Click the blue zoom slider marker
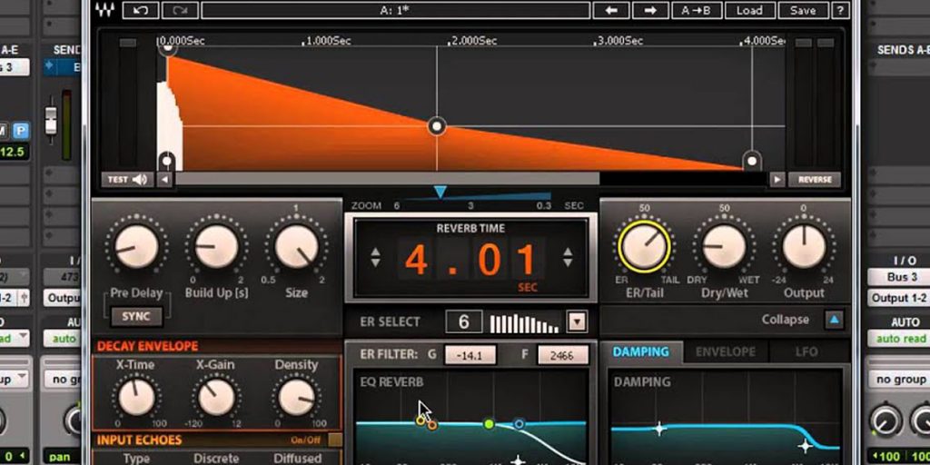The width and height of the screenshot is (930, 465). (440, 192)
